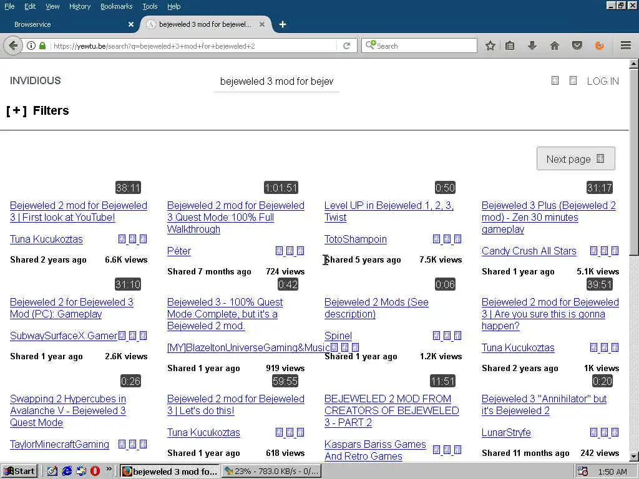Select bejeweled 3 mod taskbar button

(x=170, y=472)
